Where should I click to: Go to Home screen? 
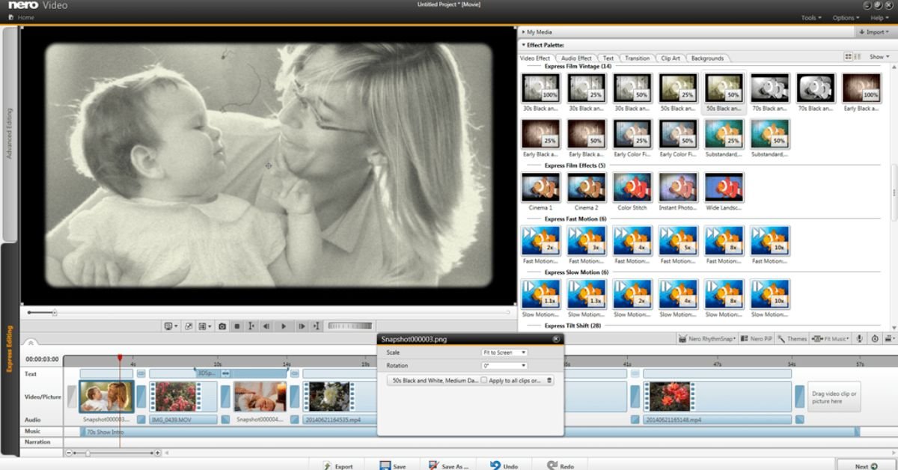click(x=22, y=17)
